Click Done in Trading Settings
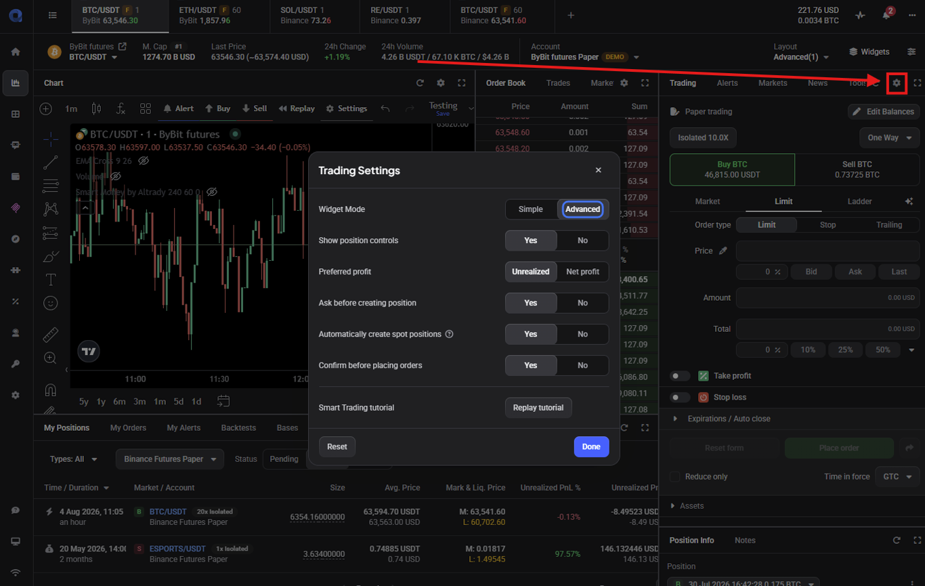 point(591,446)
